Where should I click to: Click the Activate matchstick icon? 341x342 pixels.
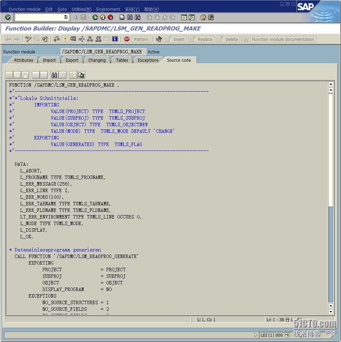[65, 39]
